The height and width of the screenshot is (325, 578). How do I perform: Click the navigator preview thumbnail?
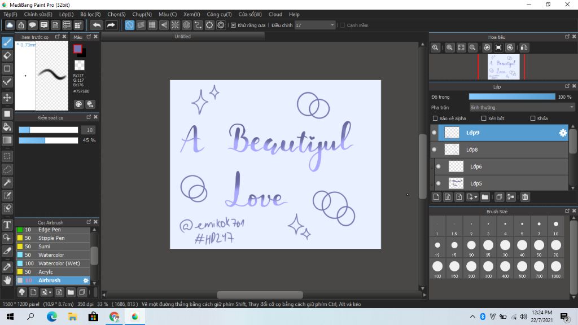[503, 67]
